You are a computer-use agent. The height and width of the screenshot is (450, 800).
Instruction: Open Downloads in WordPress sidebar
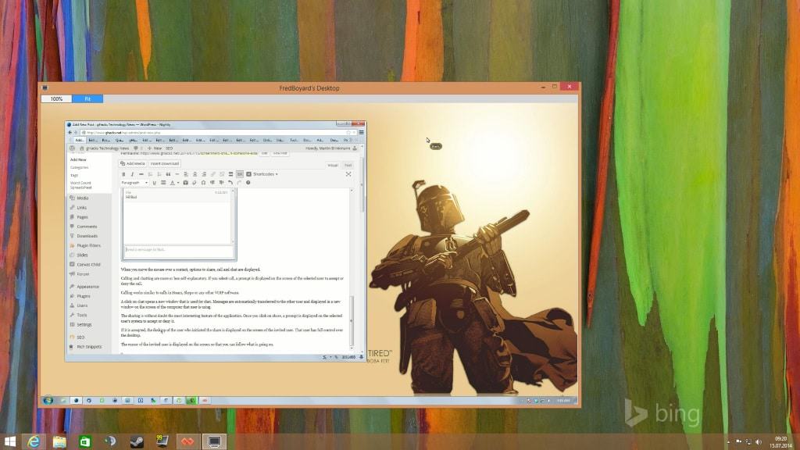click(x=87, y=236)
